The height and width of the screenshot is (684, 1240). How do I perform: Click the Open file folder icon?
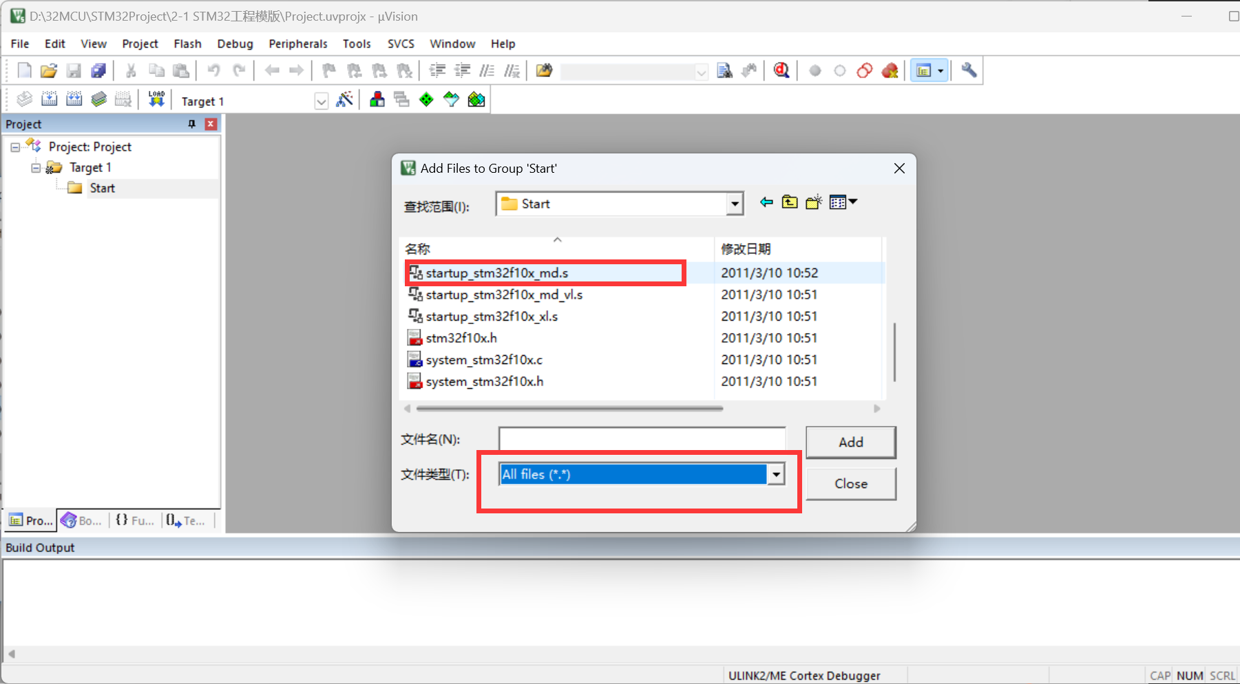pos(48,70)
